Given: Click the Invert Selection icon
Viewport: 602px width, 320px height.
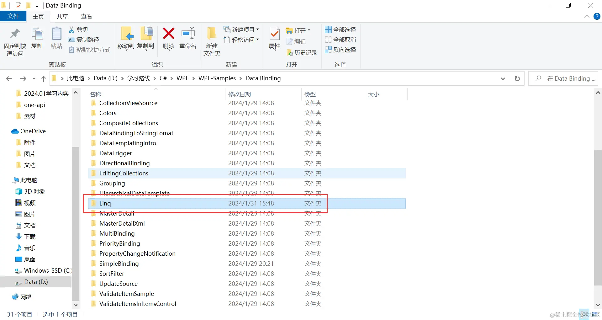Looking at the screenshot, I should click(328, 50).
